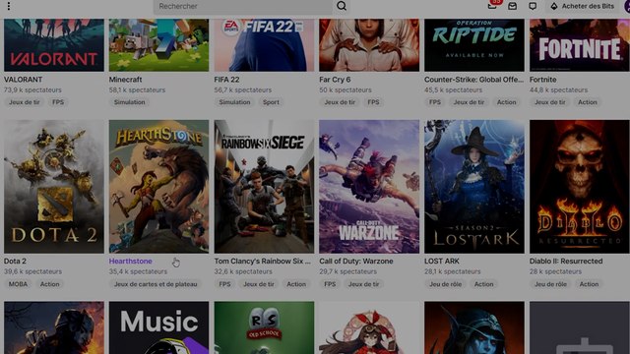Select FPS tag under Far Cry 6

(373, 102)
